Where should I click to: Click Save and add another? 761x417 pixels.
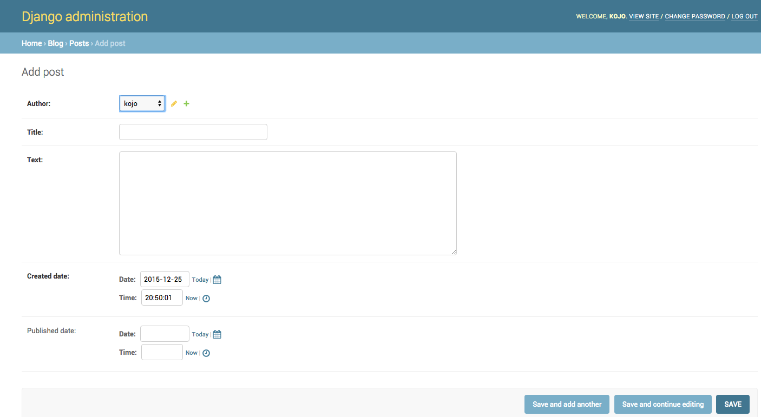[567, 404]
